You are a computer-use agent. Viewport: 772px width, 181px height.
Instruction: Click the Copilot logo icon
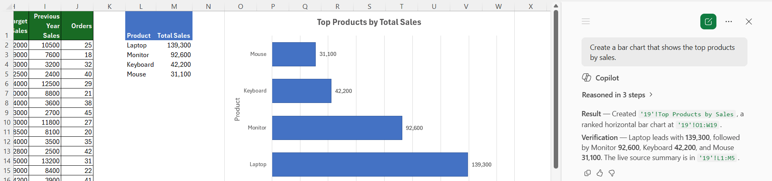(586, 78)
